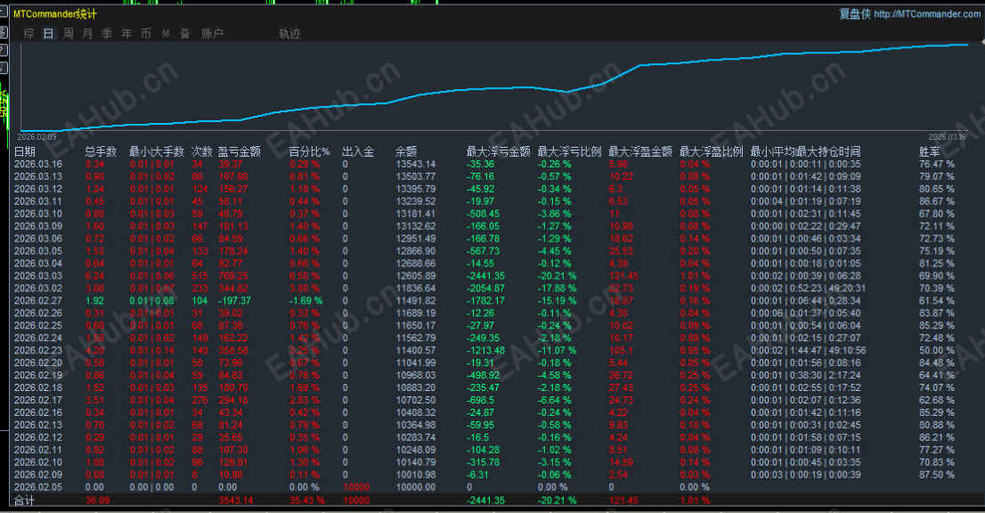Click the total percentage 35.43 %
985x513 pixels.
(x=307, y=501)
